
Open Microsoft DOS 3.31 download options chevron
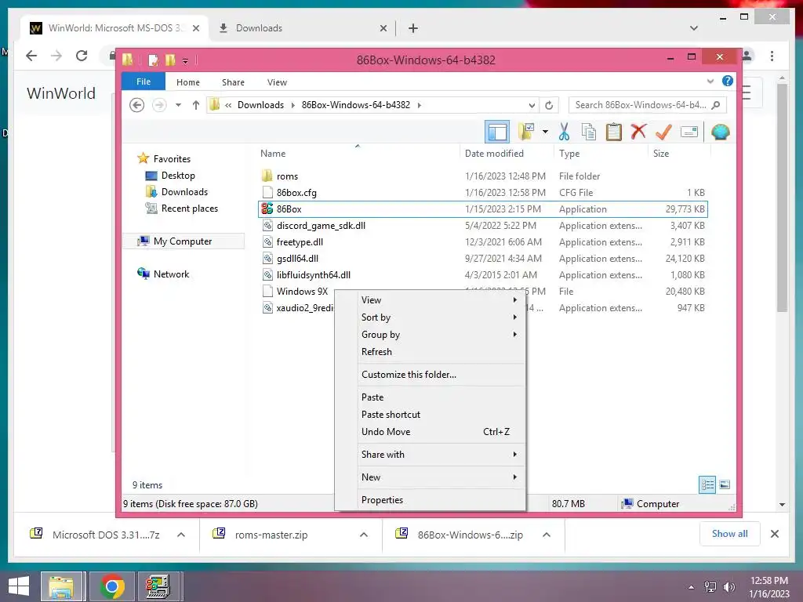click(x=181, y=535)
